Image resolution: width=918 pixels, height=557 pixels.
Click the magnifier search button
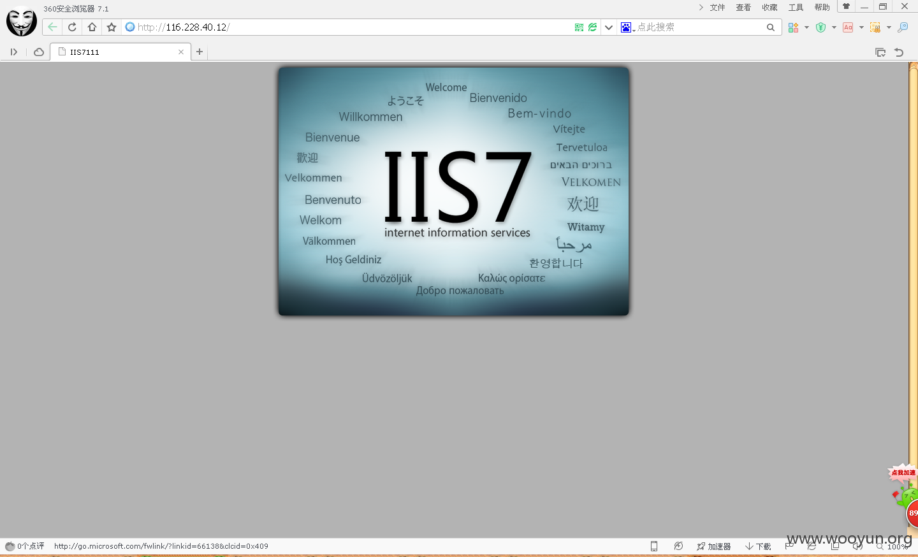click(x=771, y=27)
